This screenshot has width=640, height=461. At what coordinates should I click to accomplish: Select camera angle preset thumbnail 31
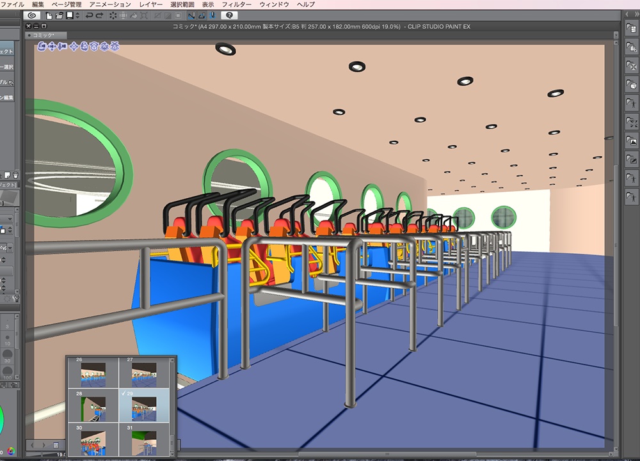143,440
